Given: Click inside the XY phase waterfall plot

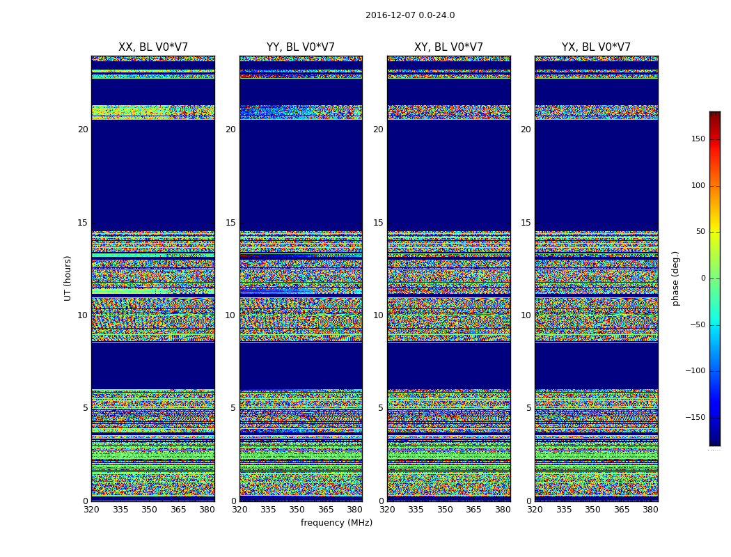Looking at the screenshot, I should click(x=448, y=278).
